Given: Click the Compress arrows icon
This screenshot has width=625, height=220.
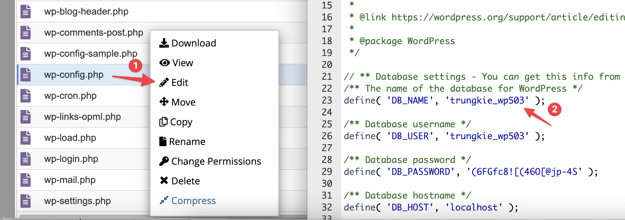Looking at the screenshot, I should coord(164,200).
